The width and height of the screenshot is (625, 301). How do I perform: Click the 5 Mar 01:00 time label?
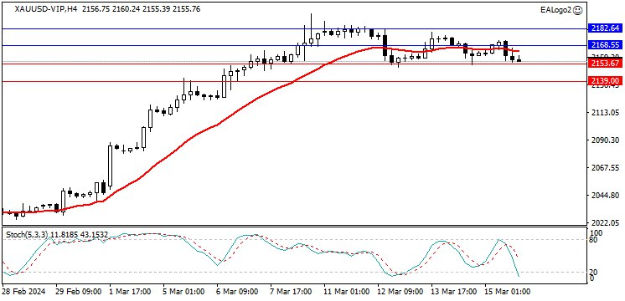tap(183, 292)
